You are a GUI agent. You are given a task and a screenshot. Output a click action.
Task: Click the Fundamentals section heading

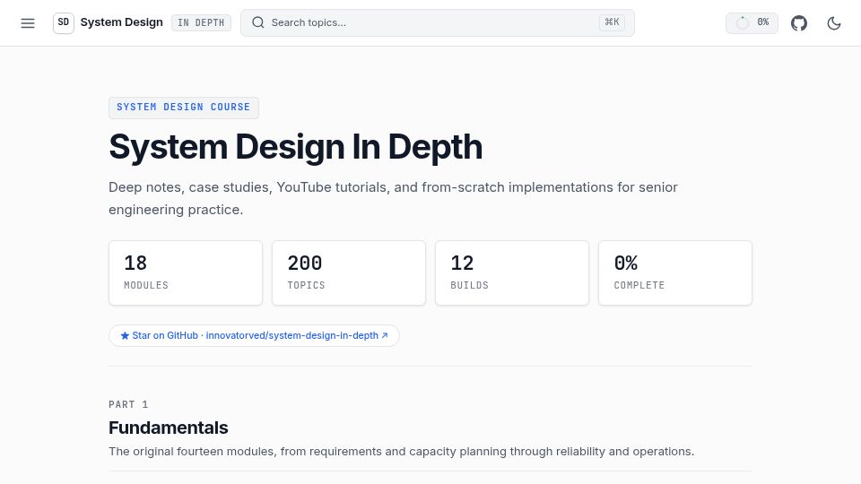point(168,428)
